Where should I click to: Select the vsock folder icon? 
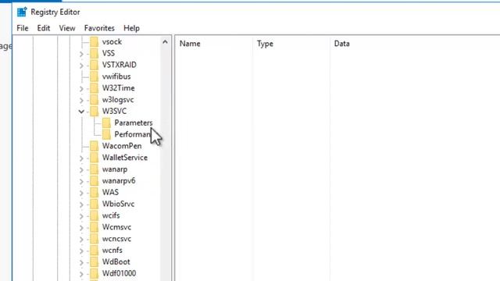[94, 41]
